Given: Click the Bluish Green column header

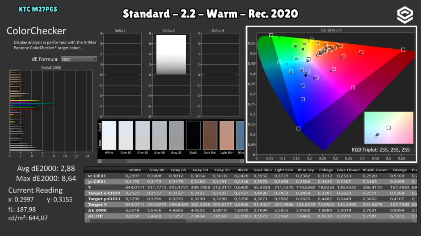Looking at the screenshot, I should (x=375, y=170).
